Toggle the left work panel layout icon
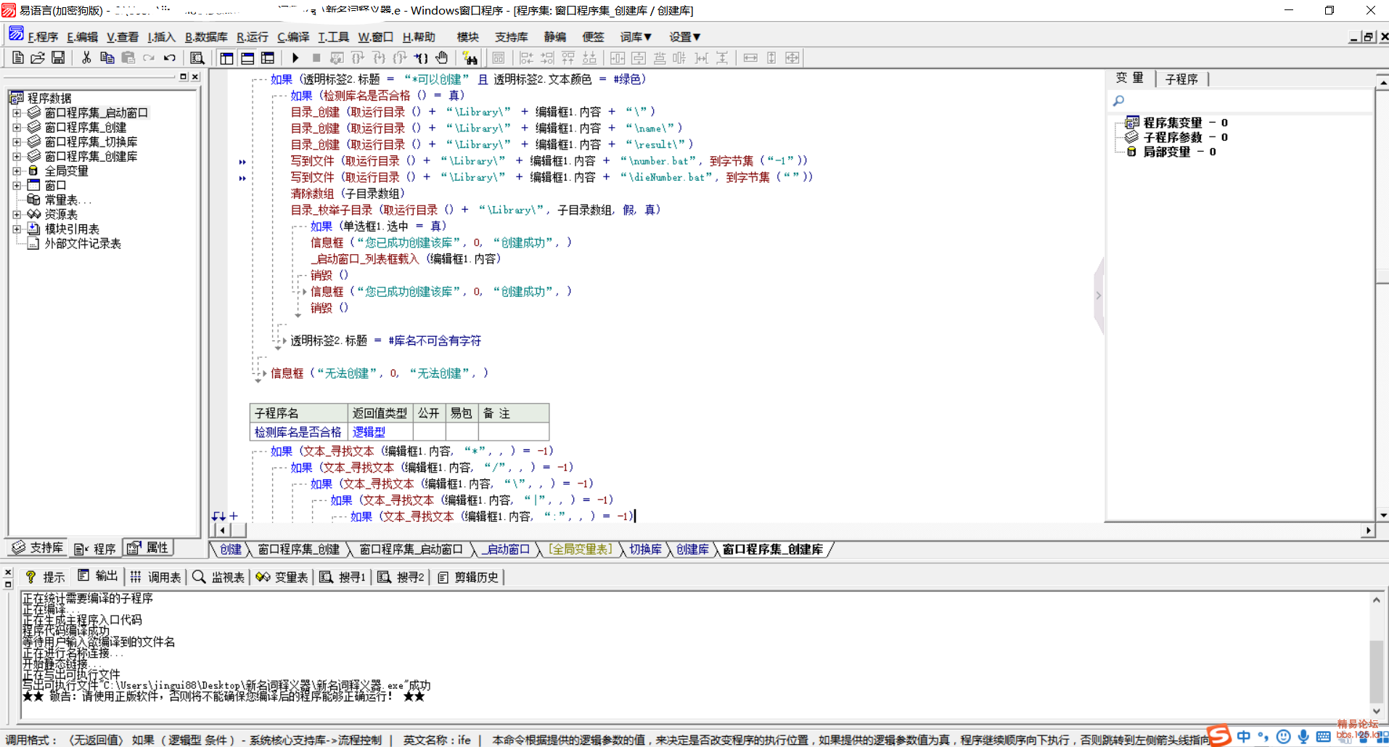The width and height of the screenshot is (1389, 747). [x=226, y=58]
